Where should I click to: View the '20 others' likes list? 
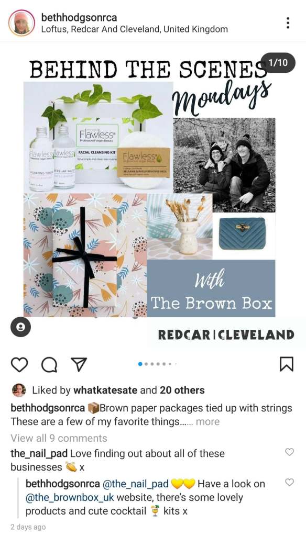pyautogui.click(x=182, y=390)
